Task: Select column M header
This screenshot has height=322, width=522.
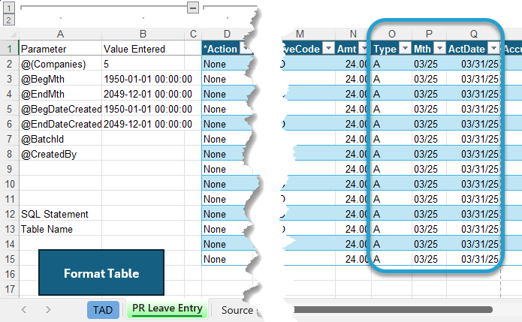Action: point(300,34)
